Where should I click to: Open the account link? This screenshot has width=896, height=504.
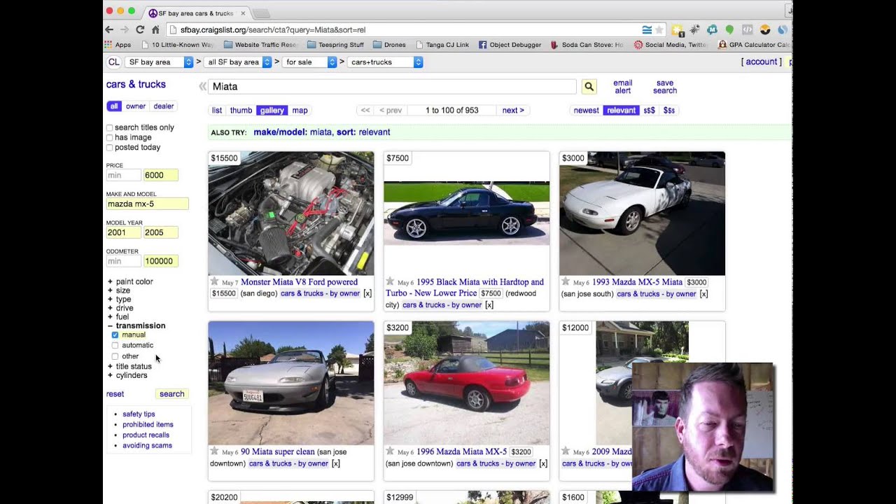[762, 62]
